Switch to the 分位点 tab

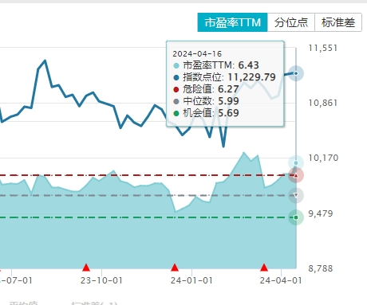pos(291,22)
